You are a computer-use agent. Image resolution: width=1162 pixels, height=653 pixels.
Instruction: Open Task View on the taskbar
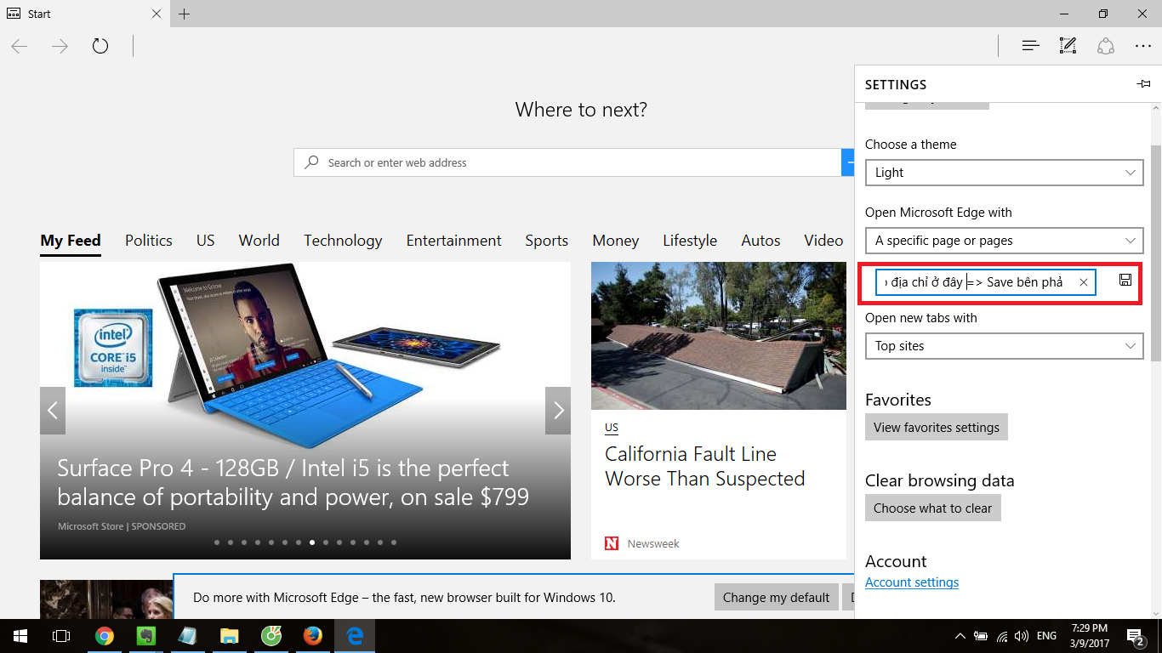point(61,636)
